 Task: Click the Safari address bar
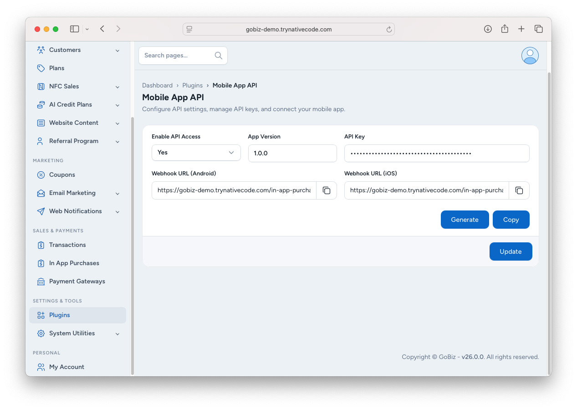click(x=289, y=29)
